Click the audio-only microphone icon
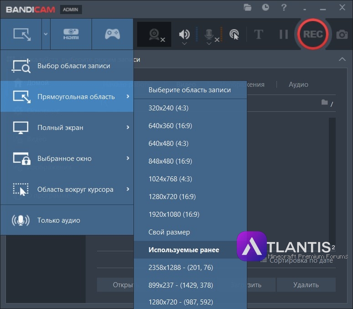This screenshot has height=309, width=353. (x=20, y=220)
